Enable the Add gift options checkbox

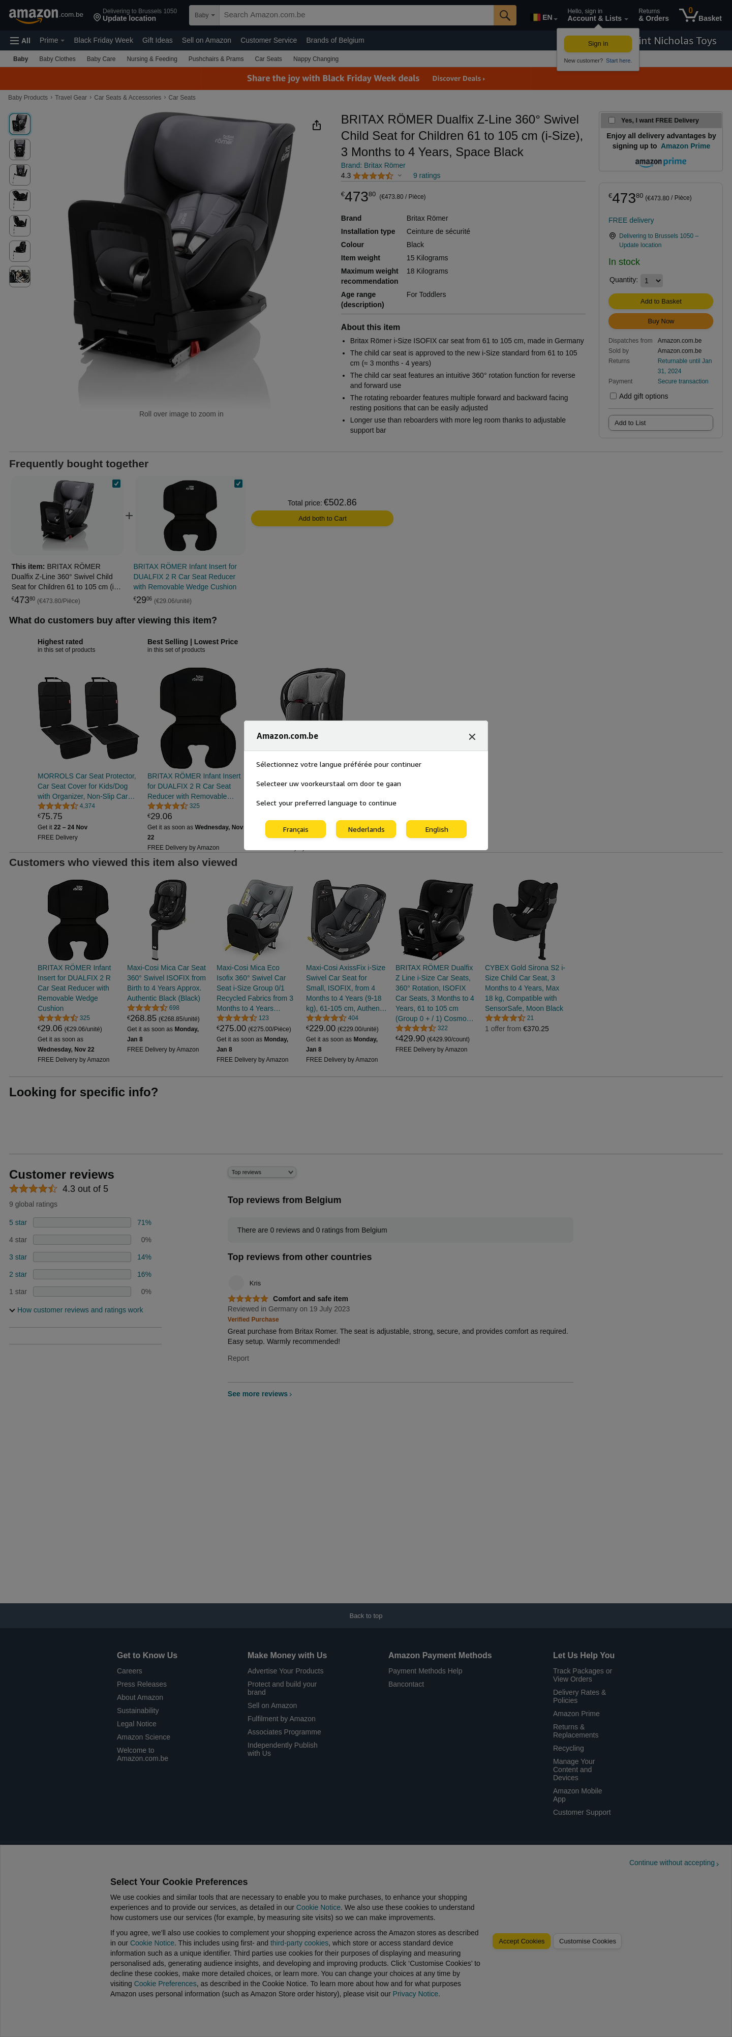pyautogui.click(x=613, y=396)
